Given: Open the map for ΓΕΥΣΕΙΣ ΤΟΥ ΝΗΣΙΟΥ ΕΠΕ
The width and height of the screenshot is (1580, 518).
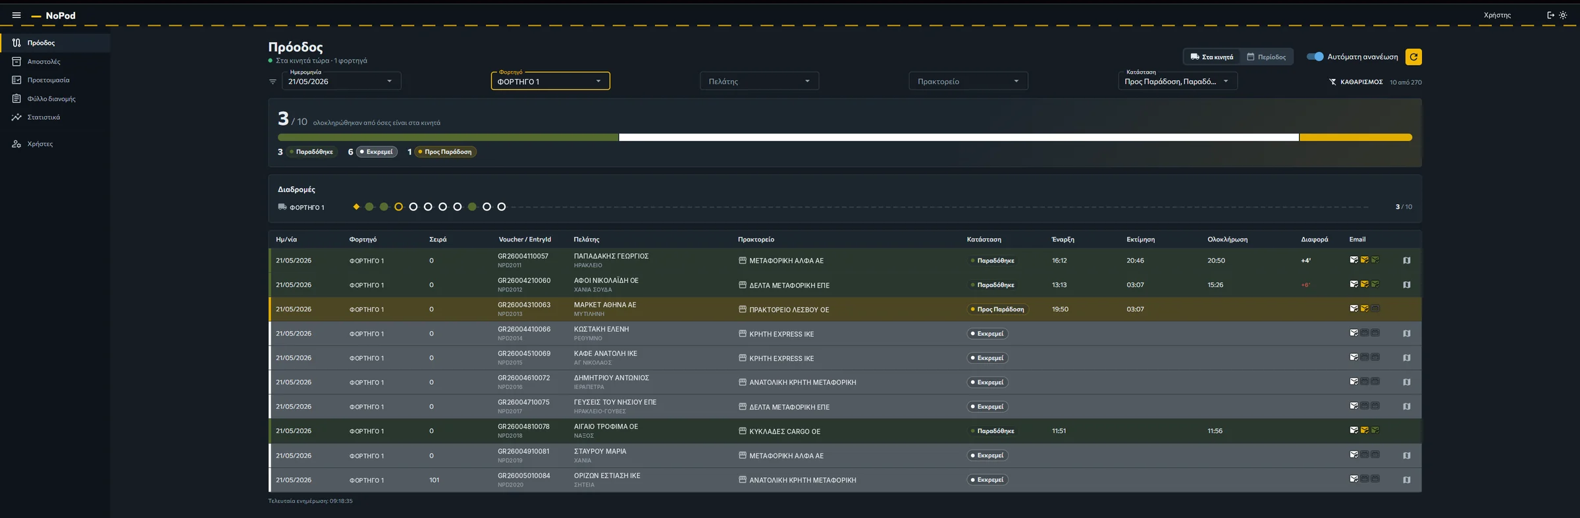Looking at the screenshot, I should tap(1407, 407).
